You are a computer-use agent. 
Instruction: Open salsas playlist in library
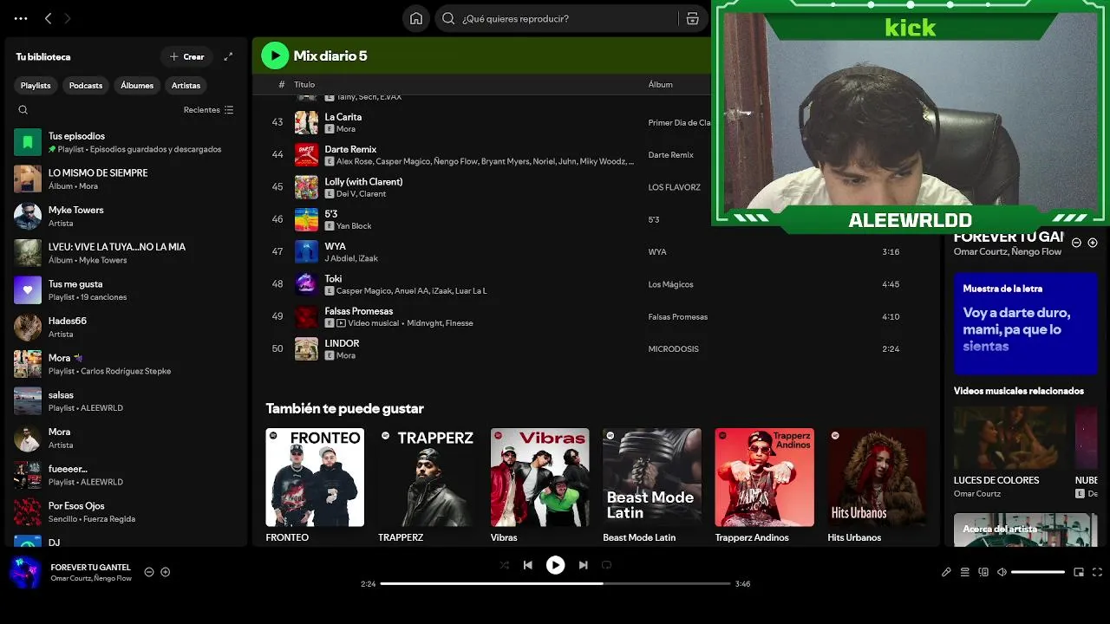(126, 401)
